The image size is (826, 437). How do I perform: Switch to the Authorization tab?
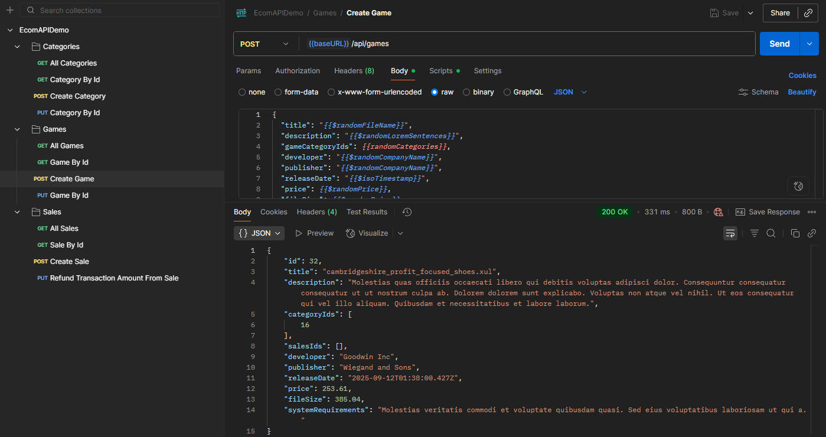[298, 71]
